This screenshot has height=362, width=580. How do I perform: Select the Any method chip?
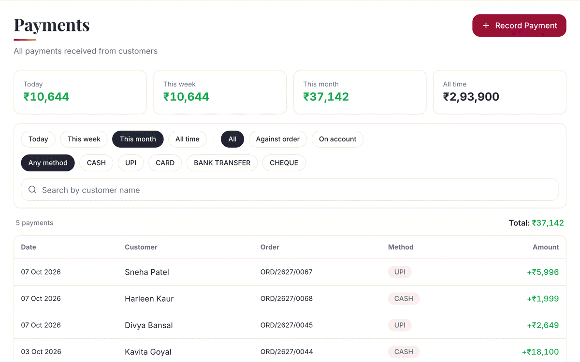[x=48, y=163]
